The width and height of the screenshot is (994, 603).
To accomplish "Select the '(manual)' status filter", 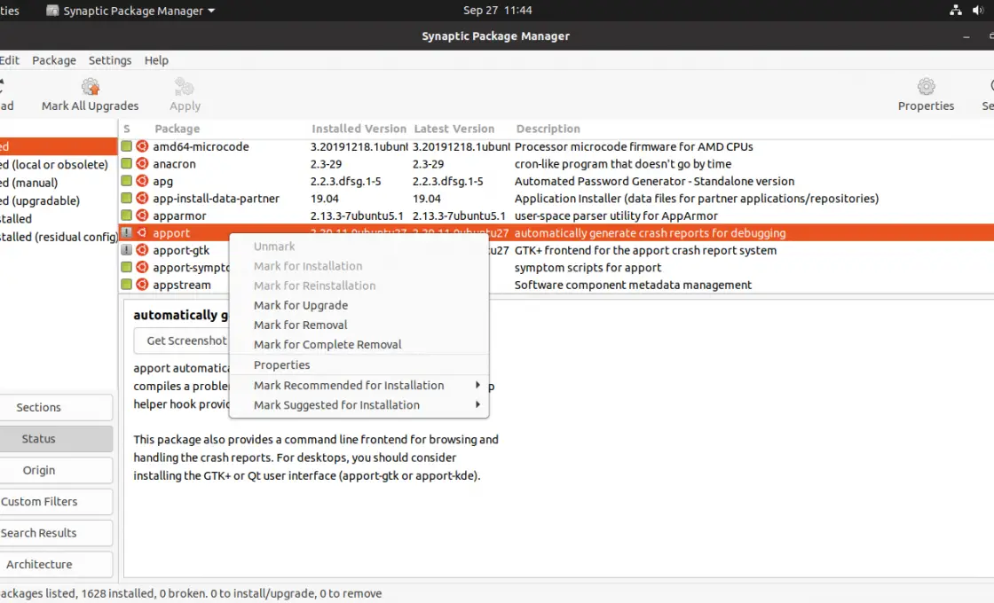I will point(59,183).
